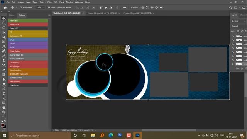Run the JEWELLERY Highlight action
This screenshot has width=247, height=139.
coord(28,74)
